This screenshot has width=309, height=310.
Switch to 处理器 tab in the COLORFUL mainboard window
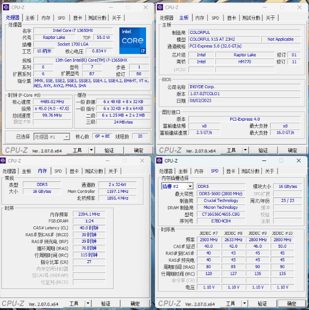(166, 18)
